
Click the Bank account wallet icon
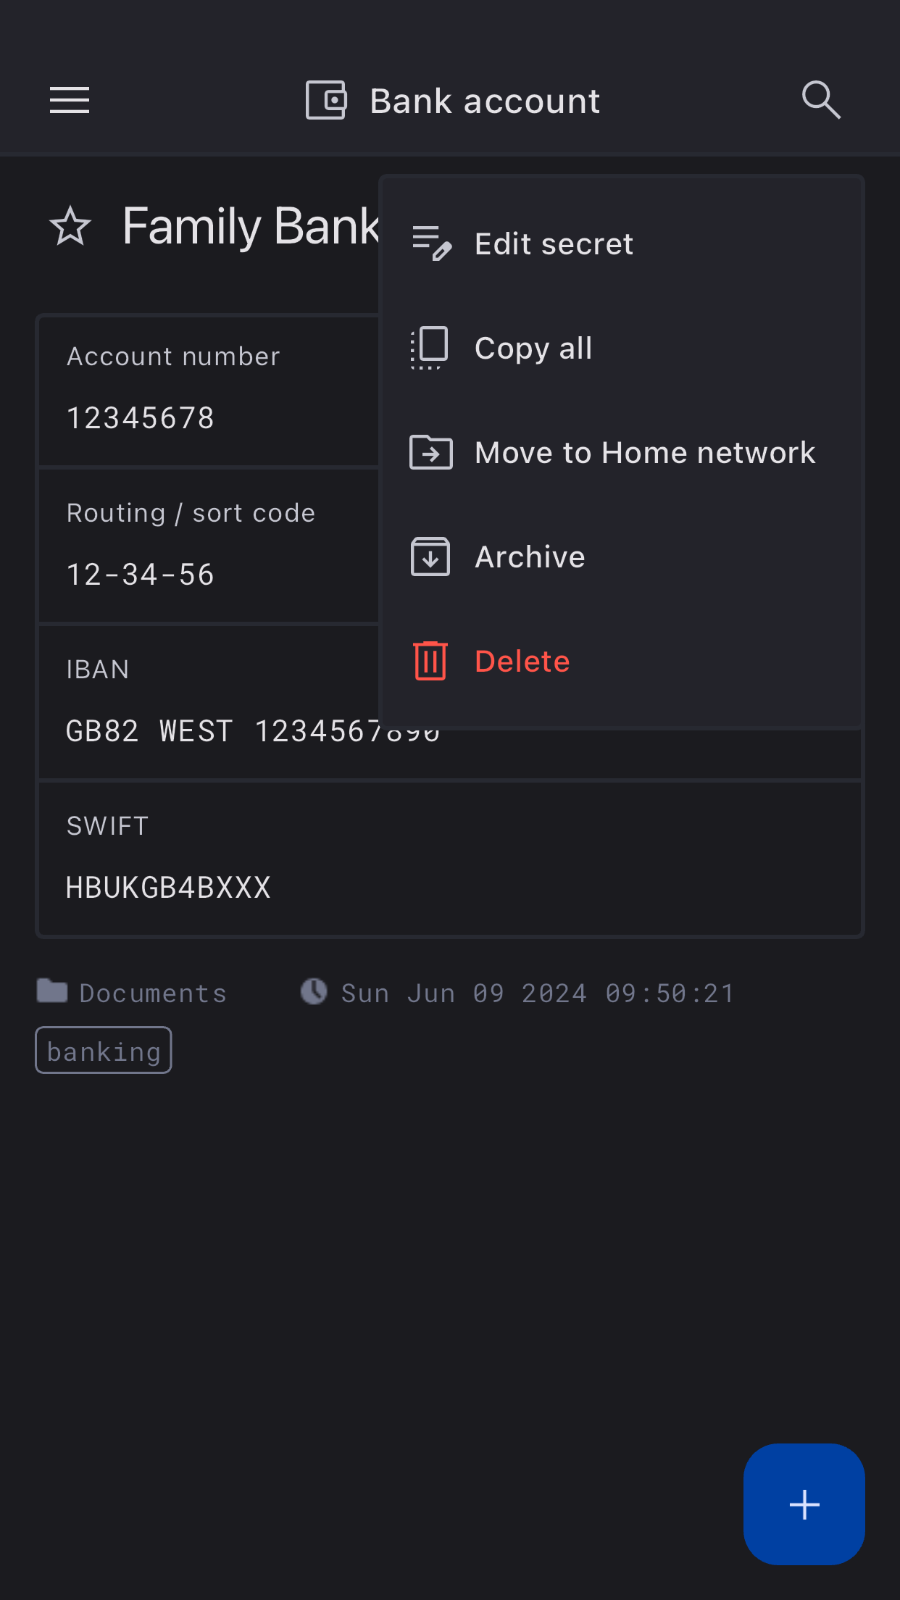tap(326, 100)
